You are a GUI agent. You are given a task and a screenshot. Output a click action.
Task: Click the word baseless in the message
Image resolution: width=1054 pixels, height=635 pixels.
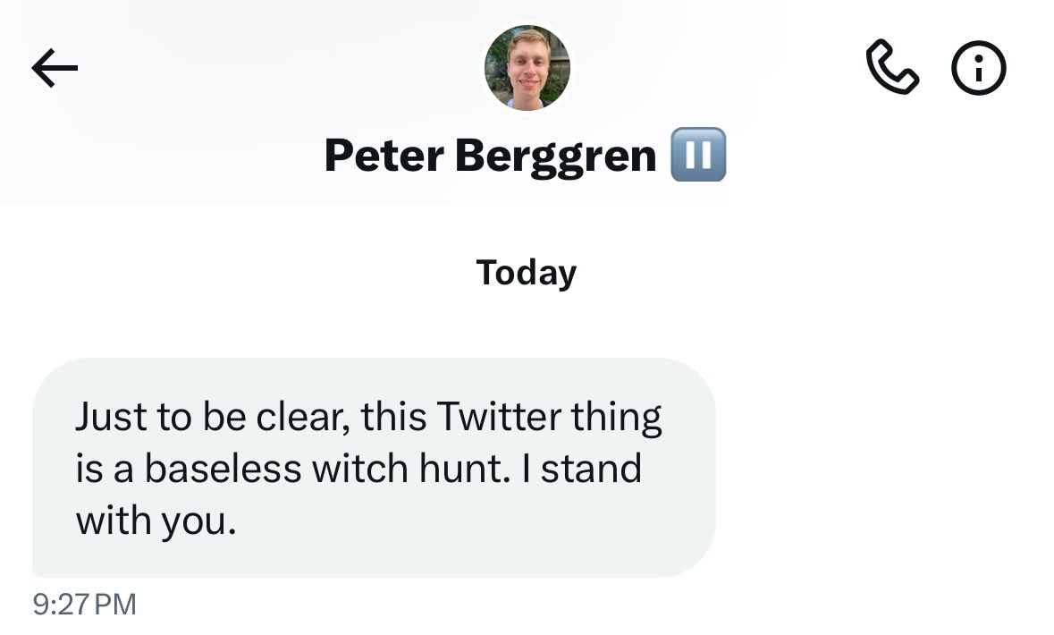coord(223,468)
